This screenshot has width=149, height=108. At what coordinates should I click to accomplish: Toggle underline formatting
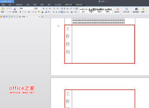click(25, 12)
